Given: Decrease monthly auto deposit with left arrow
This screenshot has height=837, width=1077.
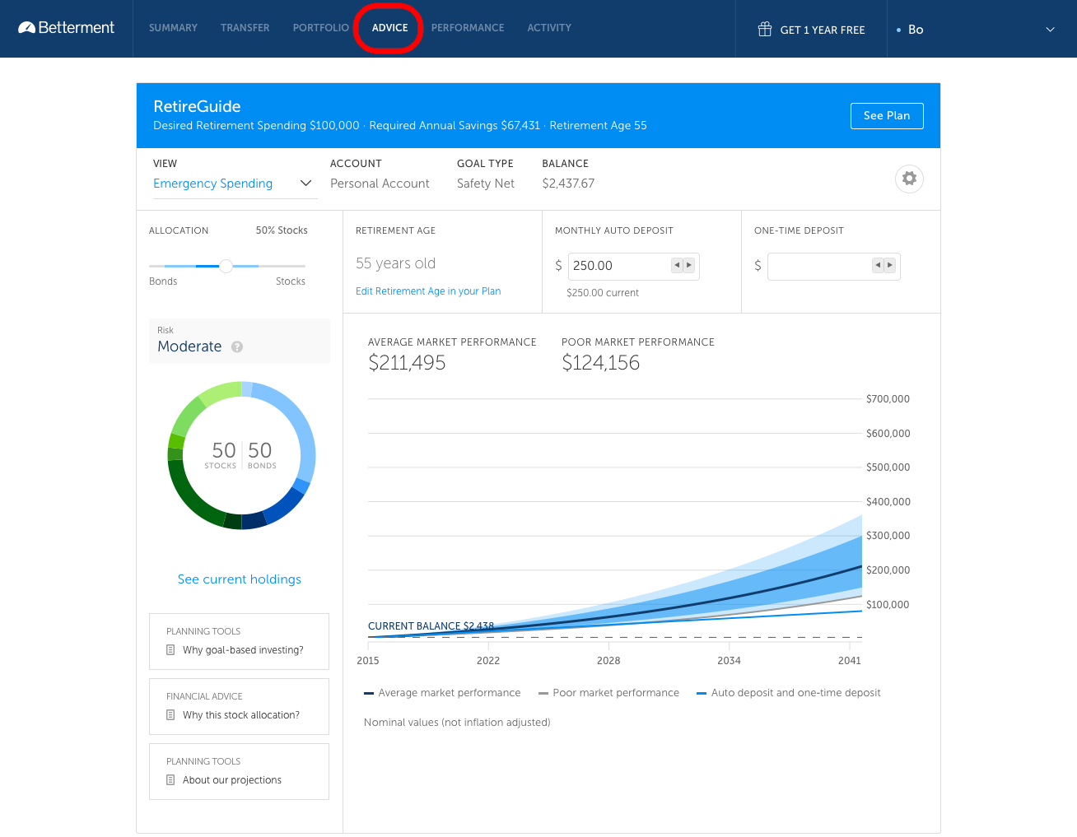Looking at the screenshot, I should (x=677, y=265).
